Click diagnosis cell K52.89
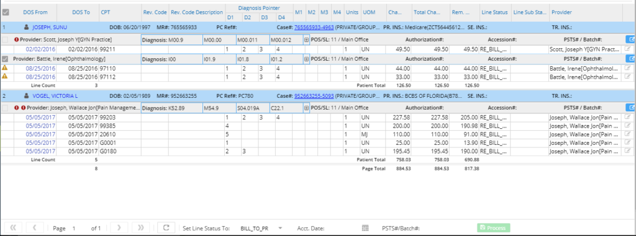636x236 pixels. [171, 108]
